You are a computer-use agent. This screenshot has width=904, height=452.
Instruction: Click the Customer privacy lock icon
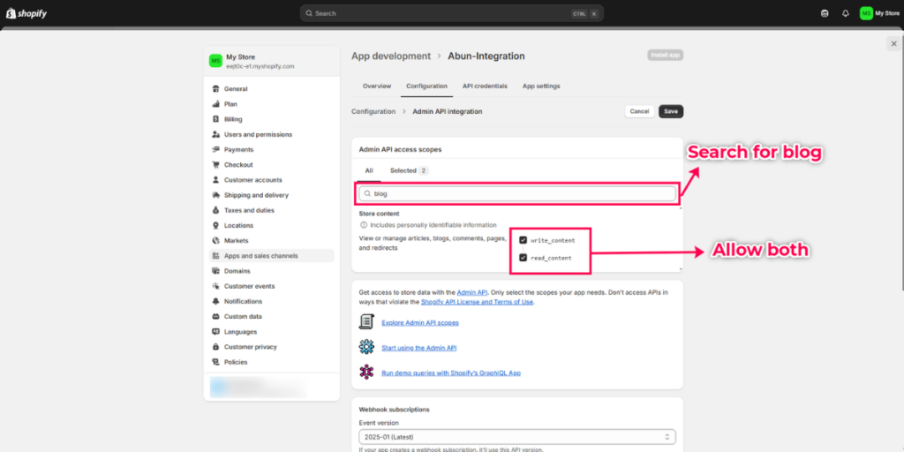point(215,347)
